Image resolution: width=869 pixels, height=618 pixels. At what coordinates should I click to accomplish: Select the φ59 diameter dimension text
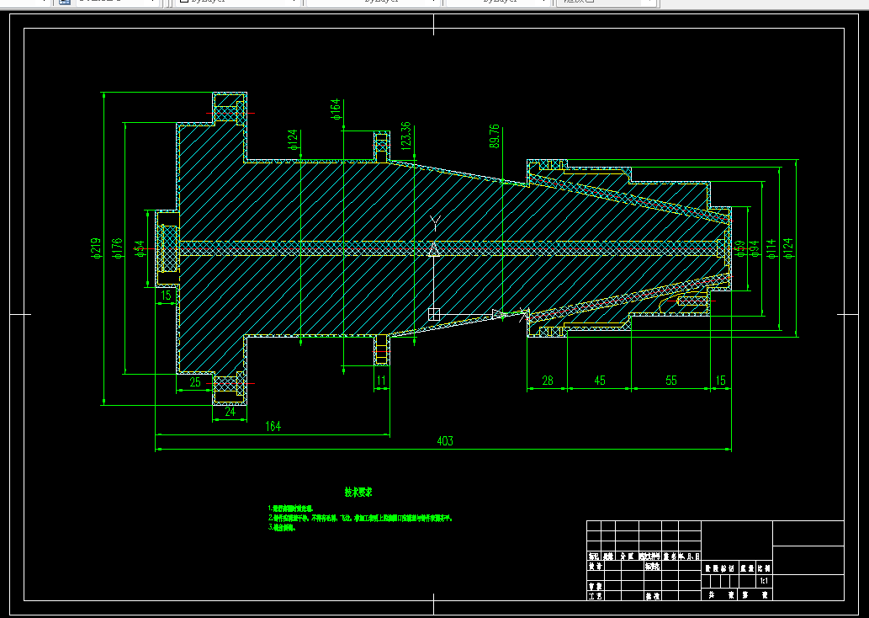click(739, 248)
